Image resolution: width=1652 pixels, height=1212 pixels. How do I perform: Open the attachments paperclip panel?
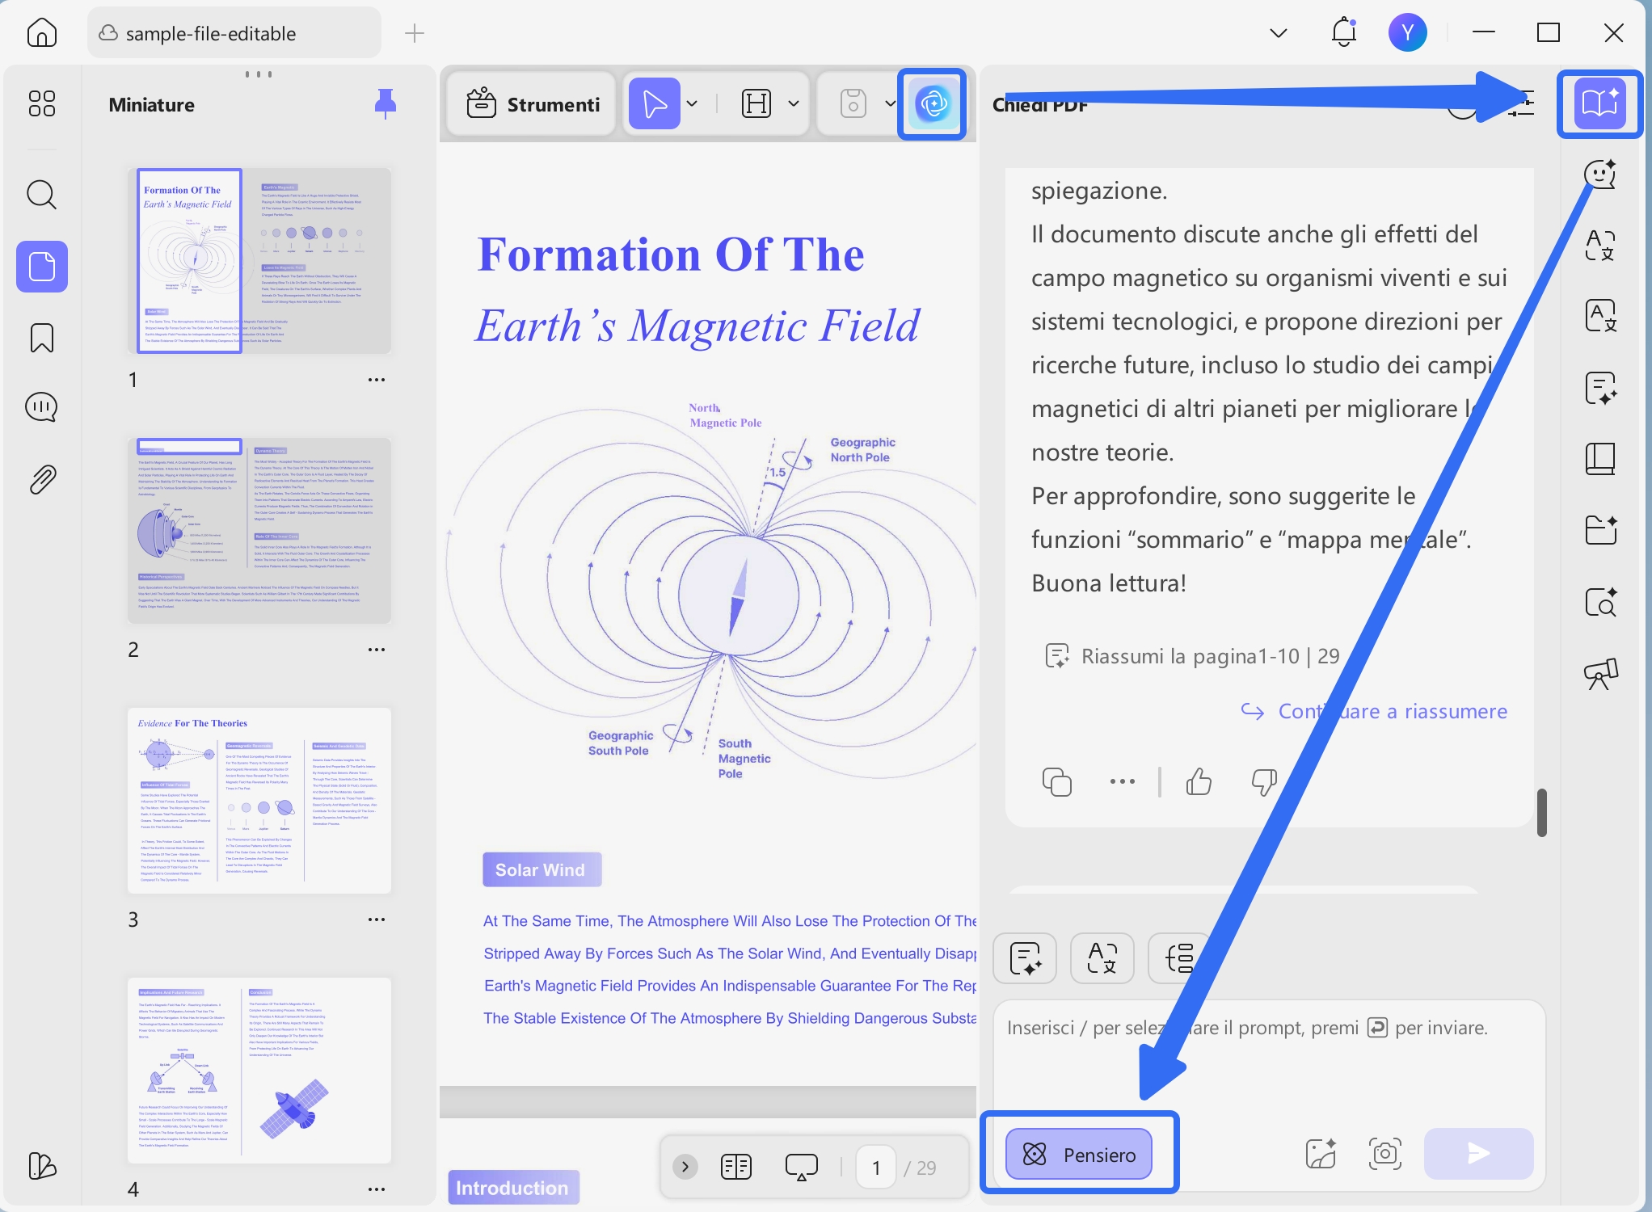(x=41, y=480)
